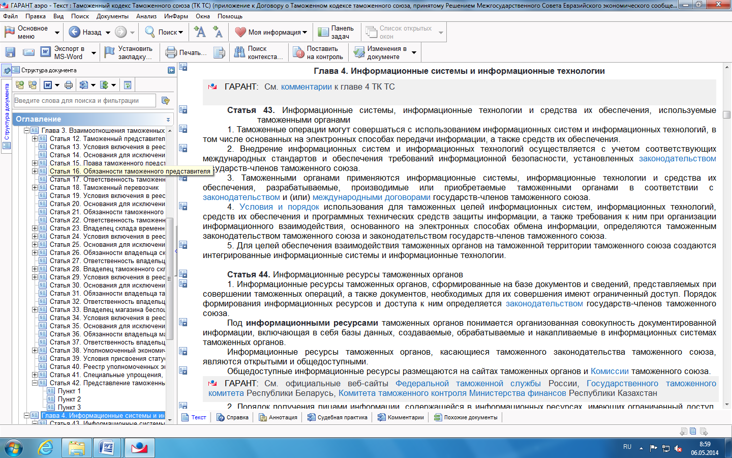Set a bookmark with Установить закладку flag
Viewport: 732px width, 458px height.
[x=110, y=52]
